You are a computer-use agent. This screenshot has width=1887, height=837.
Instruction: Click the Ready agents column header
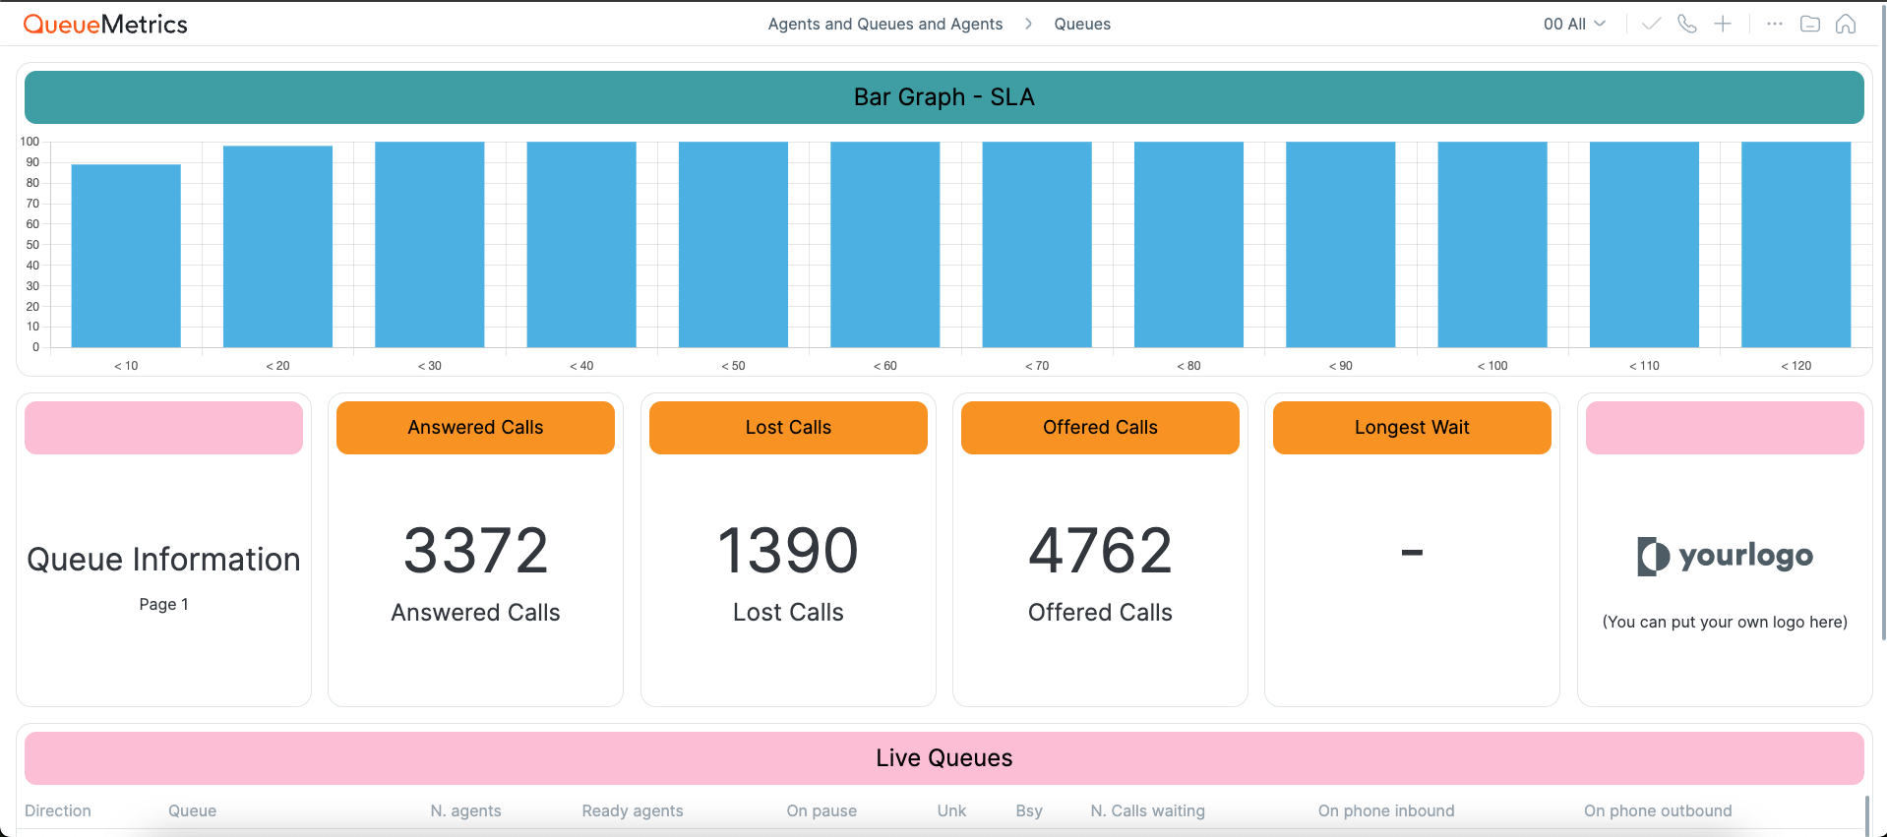[x=633, y=810]
